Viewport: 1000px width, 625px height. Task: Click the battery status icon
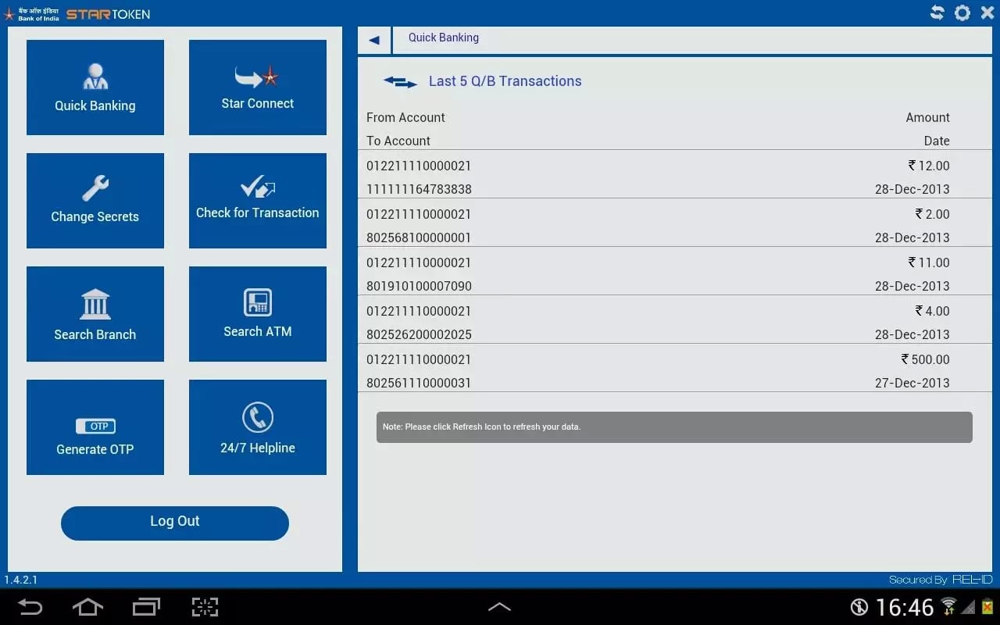pos(987,606)
